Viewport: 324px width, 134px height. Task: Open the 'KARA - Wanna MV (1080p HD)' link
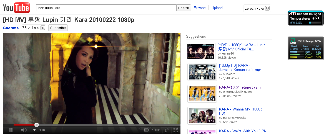point(240,111)
